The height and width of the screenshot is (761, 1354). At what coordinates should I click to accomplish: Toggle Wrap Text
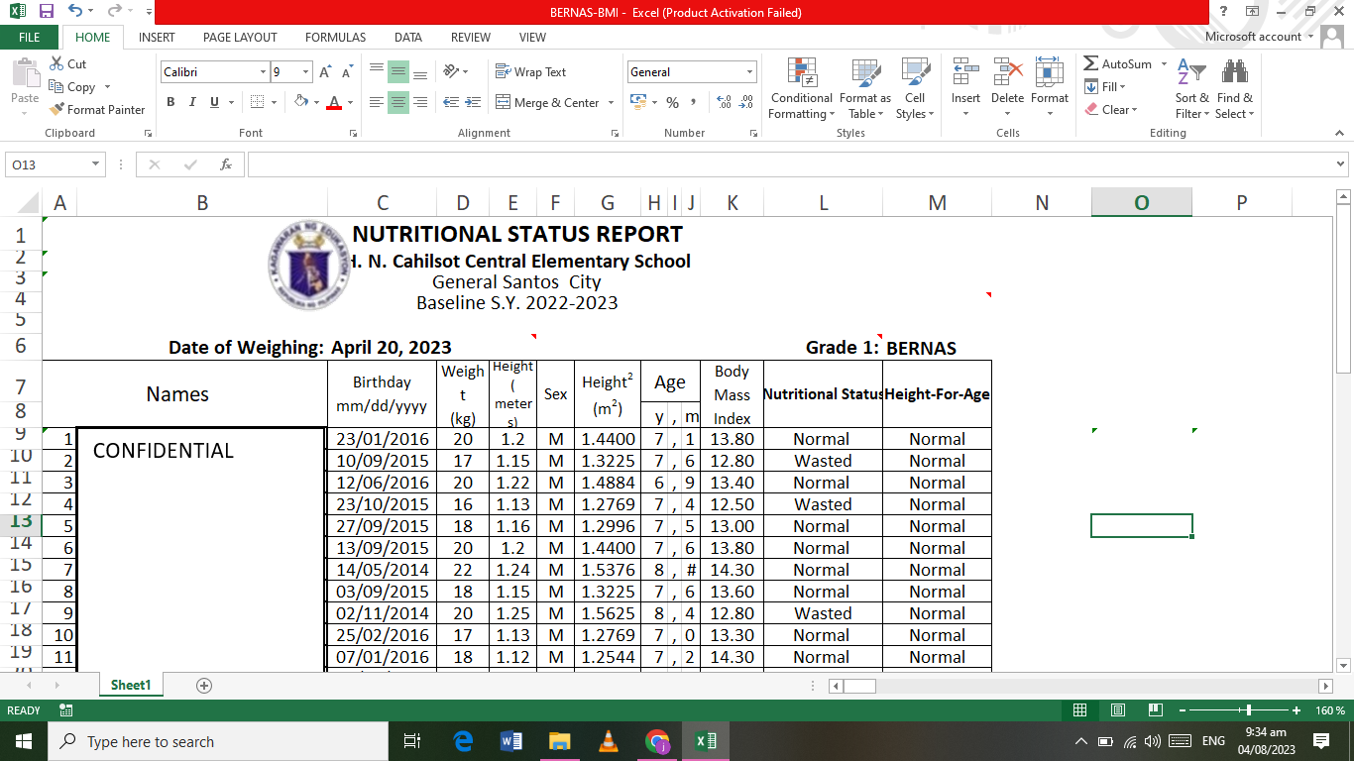tap(530, 72)
